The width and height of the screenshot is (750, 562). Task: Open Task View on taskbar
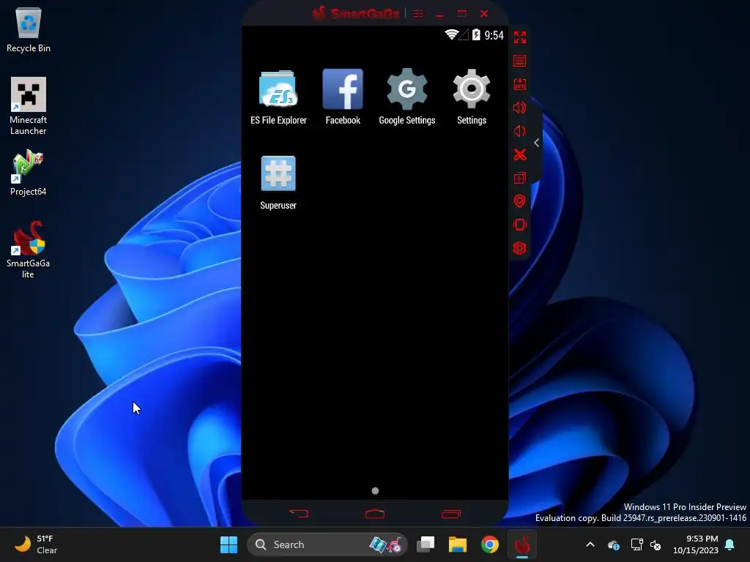(426, 544)
